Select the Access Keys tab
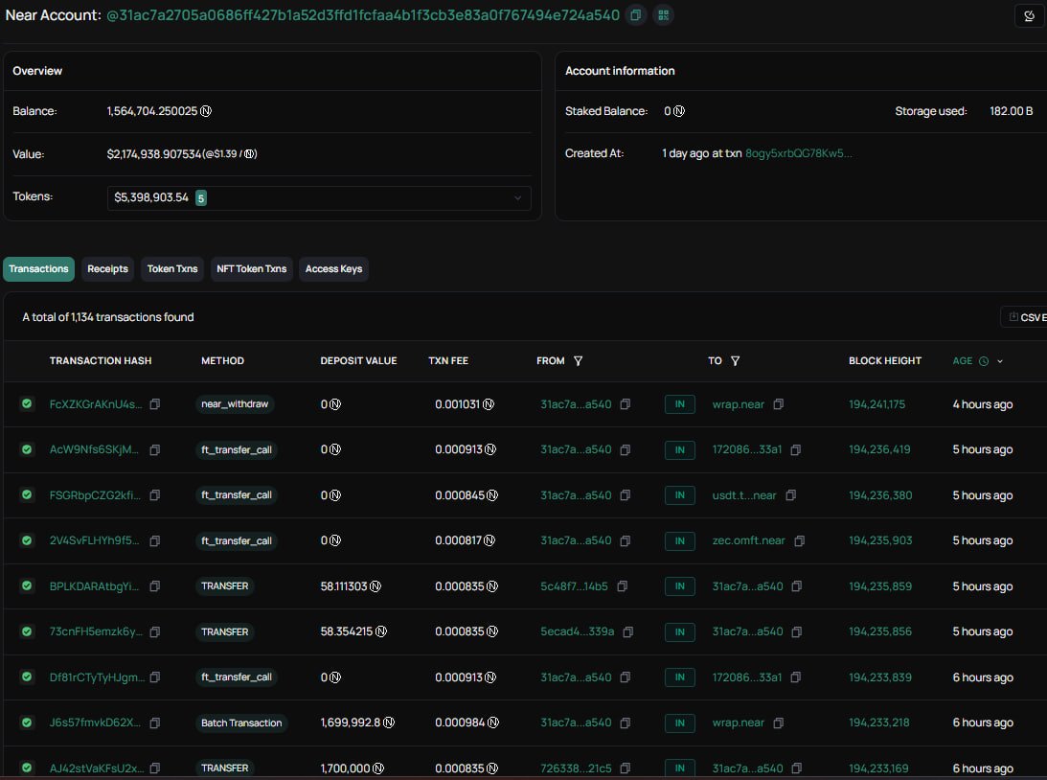Viewport: 1047px width, 780px height. coord(333,269)
